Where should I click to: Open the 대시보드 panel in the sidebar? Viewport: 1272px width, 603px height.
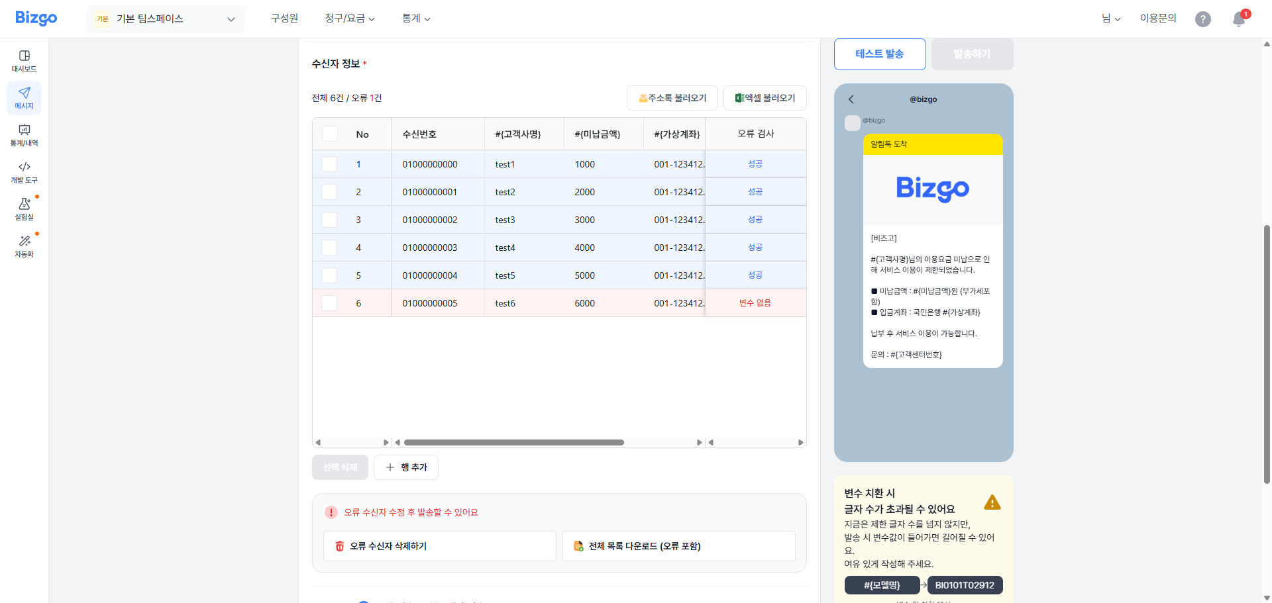coord(24,60)
